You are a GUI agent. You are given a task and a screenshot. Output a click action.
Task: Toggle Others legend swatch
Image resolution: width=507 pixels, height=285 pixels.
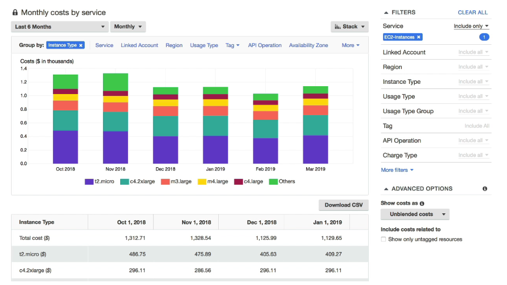(x=273, y=182)
